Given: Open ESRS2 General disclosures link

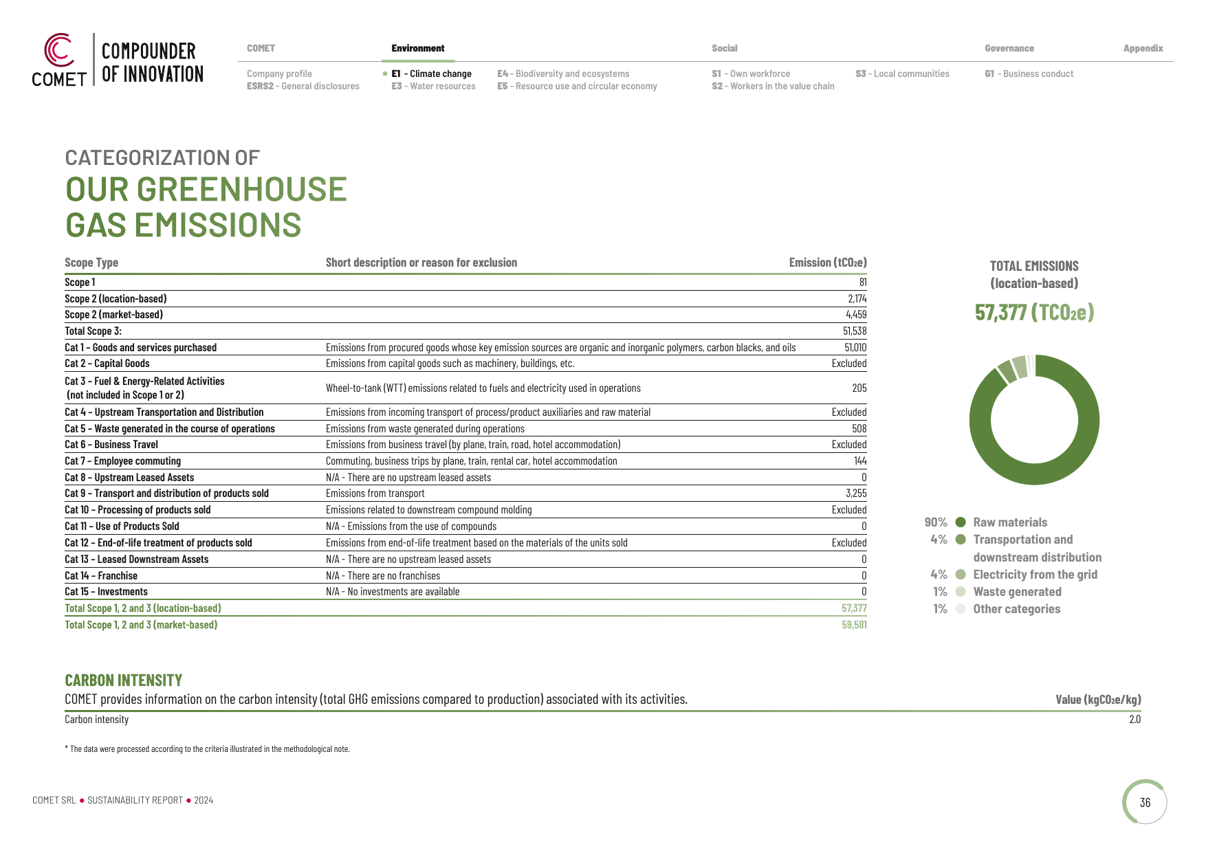Looking at the screenshot, I should click(x=303, y=86).
